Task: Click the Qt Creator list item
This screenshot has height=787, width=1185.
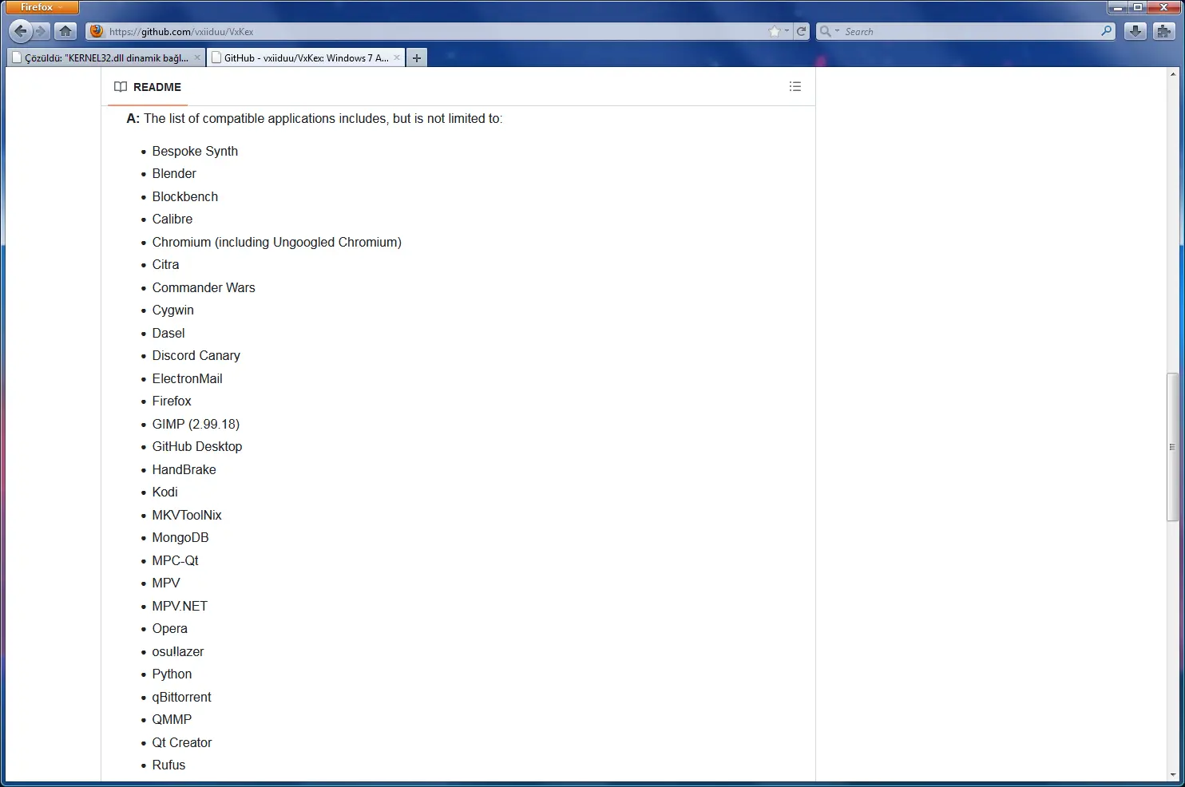Action: pyautogui.click(x=182, y=742)
